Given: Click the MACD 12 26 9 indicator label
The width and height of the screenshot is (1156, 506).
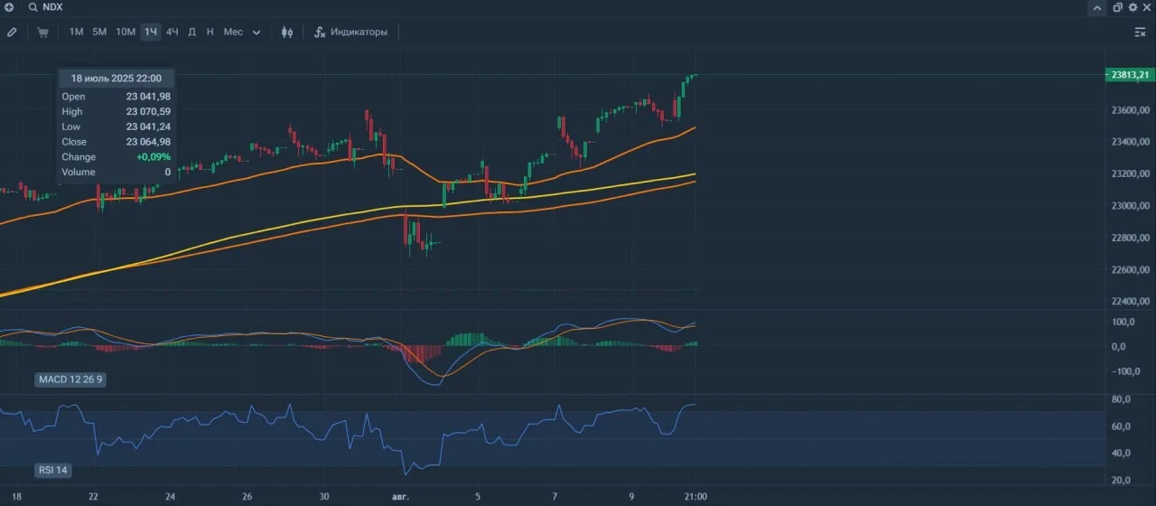Looking at the screenshot, I should pos(70,379).
